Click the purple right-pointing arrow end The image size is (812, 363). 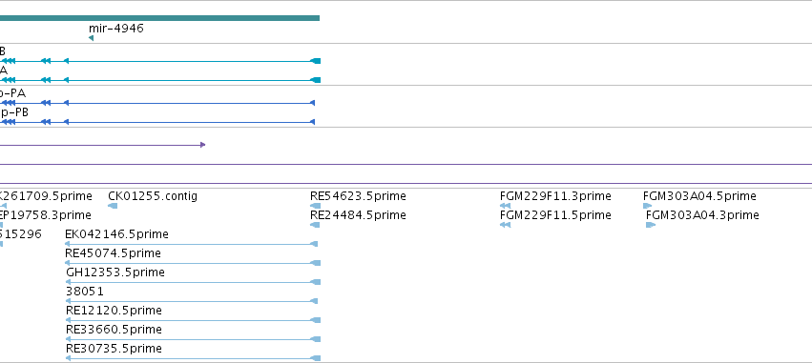203,145
